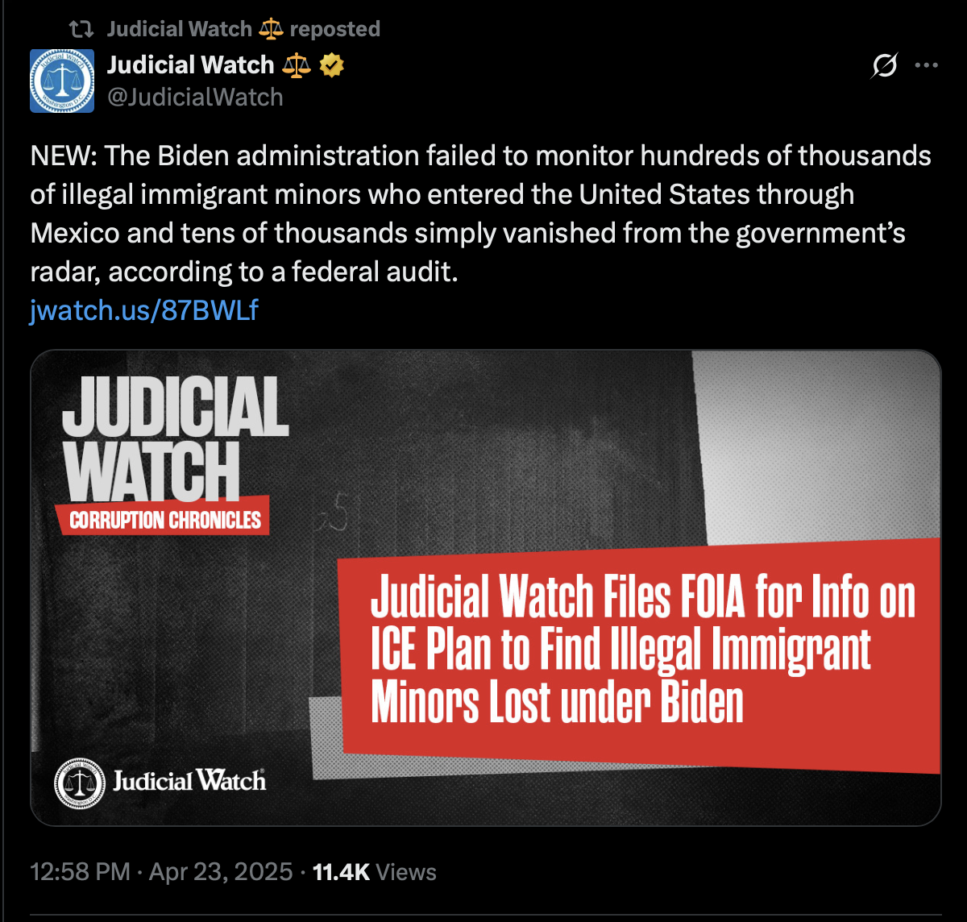Click the Judicial Watch seal logo in card

tap(80, 783)
